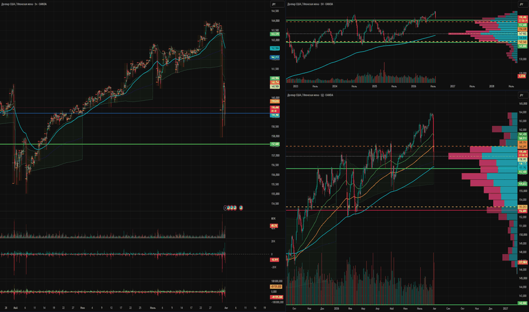Click the orange value label in the bottom indicator pane
This screenshot has width=529, height=312.
coord(276,286)
